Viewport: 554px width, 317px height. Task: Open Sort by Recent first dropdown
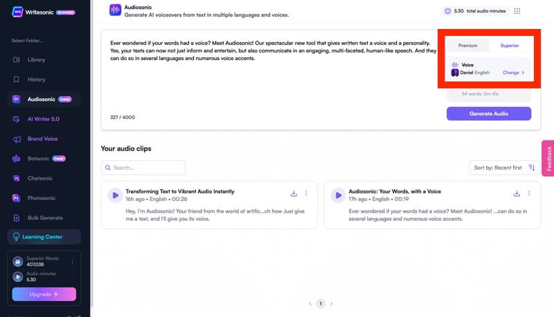(504, 168)
